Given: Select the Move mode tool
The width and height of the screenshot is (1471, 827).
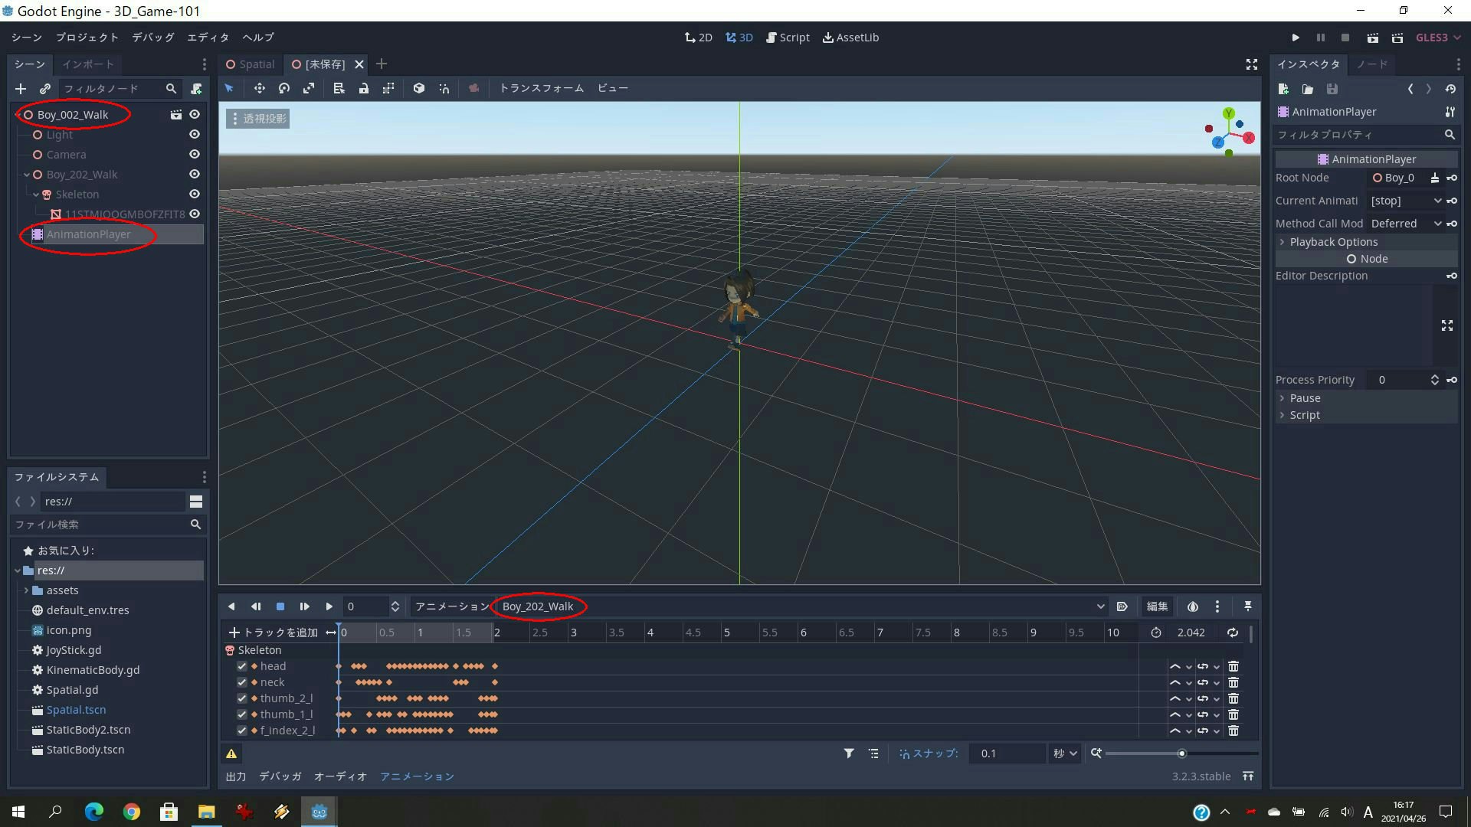Looking at the screenshot, I should (260, 88).
